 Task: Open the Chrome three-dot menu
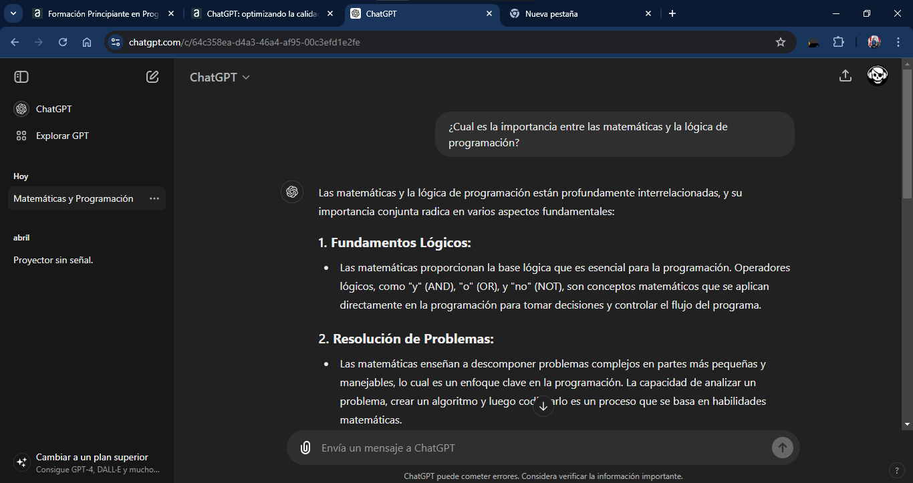tap(898, 42)
